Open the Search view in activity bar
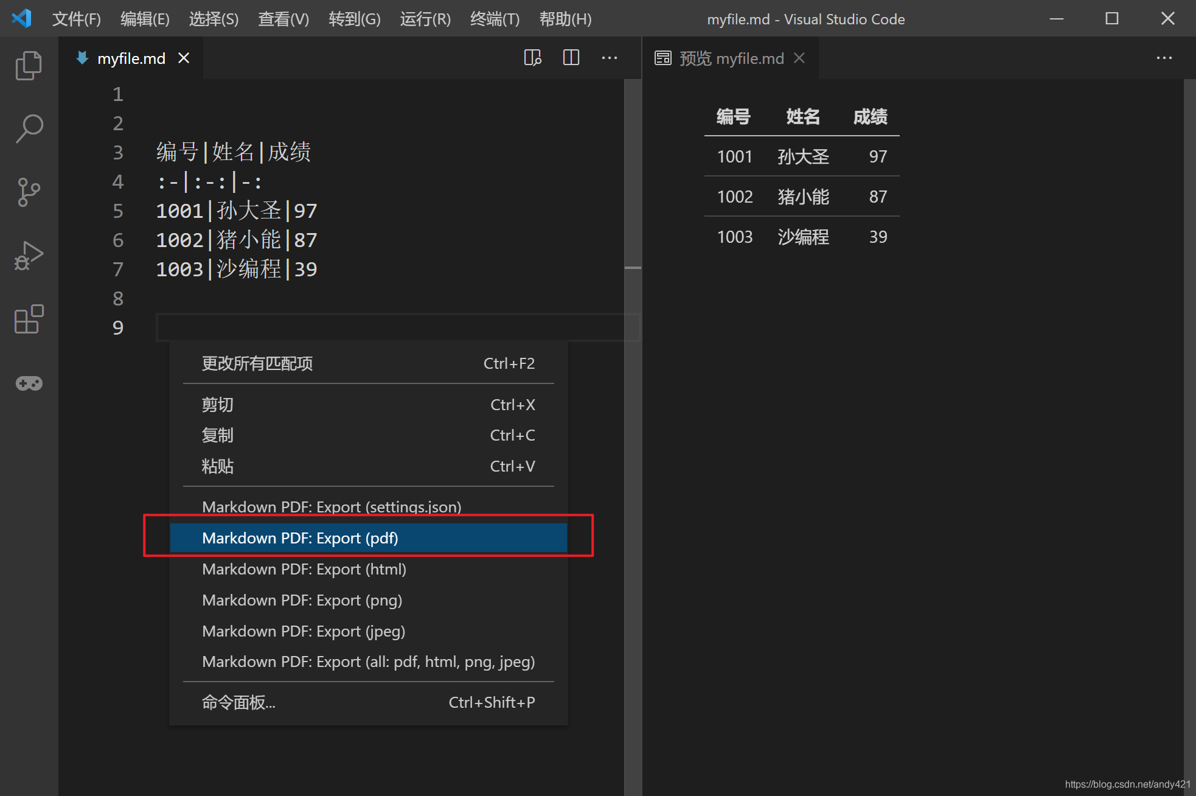Screen dimensions: 1196x796 point(29,129)
